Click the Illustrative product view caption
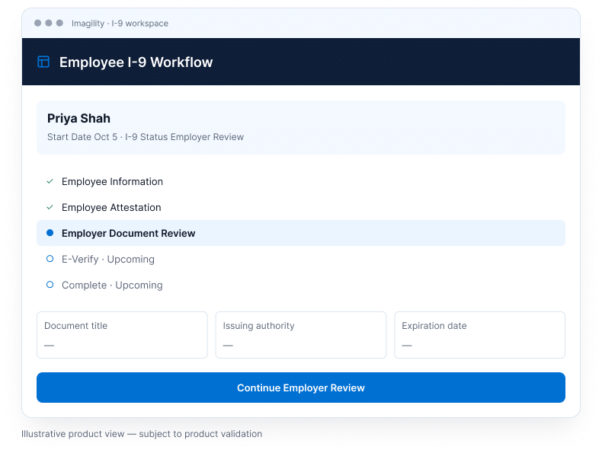The height and width of the screenshot is (453, 602). pyautogui.click(x=142, y=434)
